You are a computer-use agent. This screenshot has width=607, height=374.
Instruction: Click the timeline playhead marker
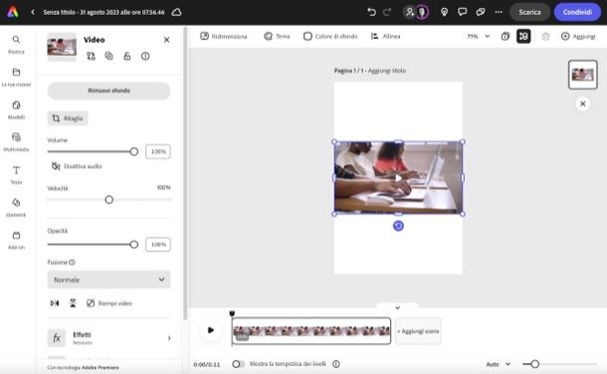[x=232, y=313]
